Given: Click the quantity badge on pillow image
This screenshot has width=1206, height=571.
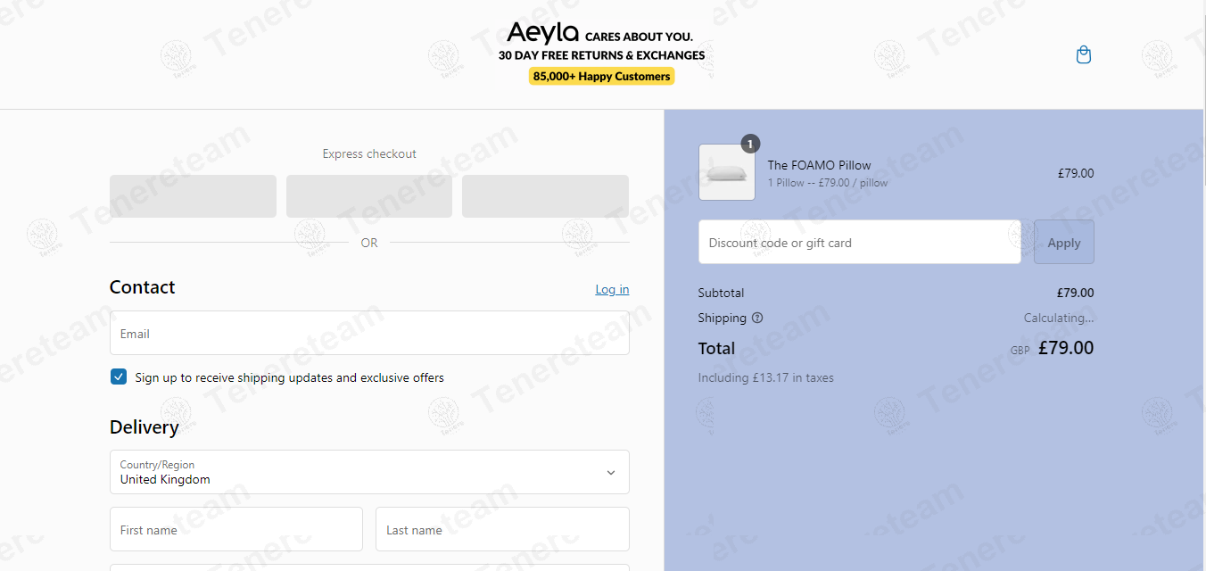Looking at the screenshot, I should pyautogui.click(x=750, y=144).
